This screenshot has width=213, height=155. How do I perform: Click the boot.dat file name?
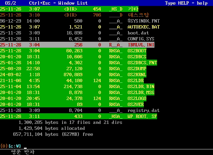click(138, 33)
